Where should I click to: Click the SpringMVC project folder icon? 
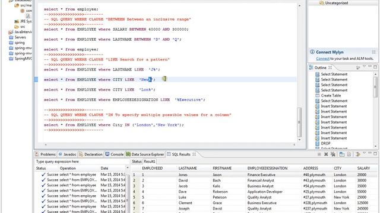[x=11, y=59]
